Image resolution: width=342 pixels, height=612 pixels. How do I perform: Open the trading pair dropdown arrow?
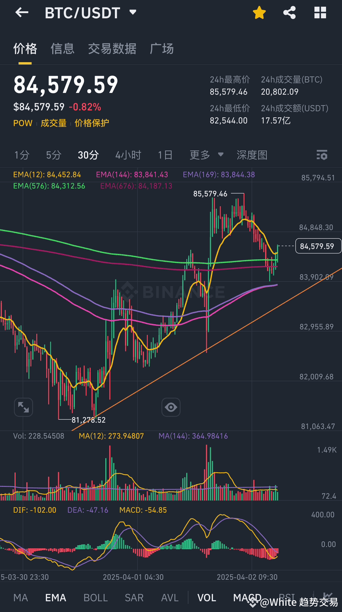tap(132, 12)
